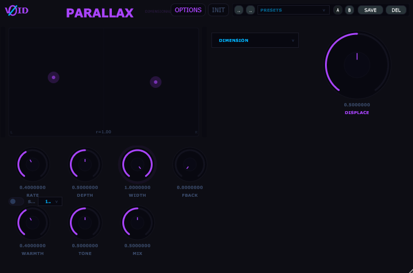Click the r=1.00 readout in the XY pad

[104, 132]
